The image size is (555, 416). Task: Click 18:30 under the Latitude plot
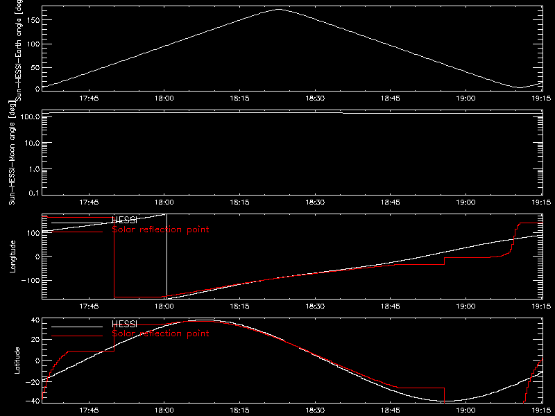pos(315,410)
